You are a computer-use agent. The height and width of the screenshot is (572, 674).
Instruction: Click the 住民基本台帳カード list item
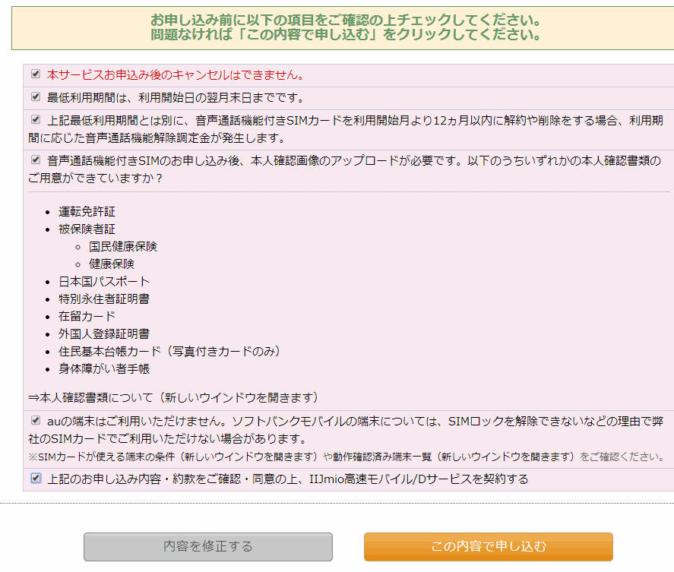(x=169, y=351)
